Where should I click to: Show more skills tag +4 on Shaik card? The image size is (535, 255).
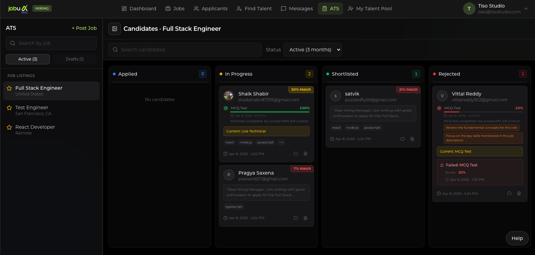(x=281, y=142)
